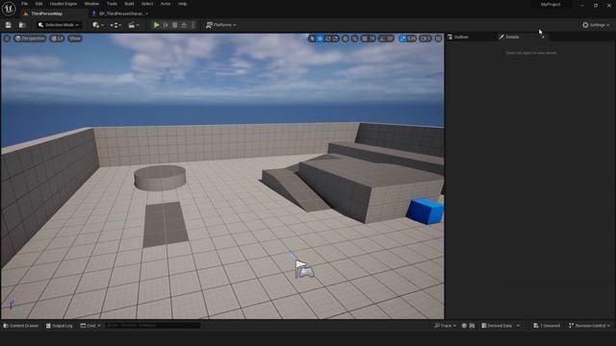
Task: Maximize or restore the viewport layout
Action: pos(439,38)
